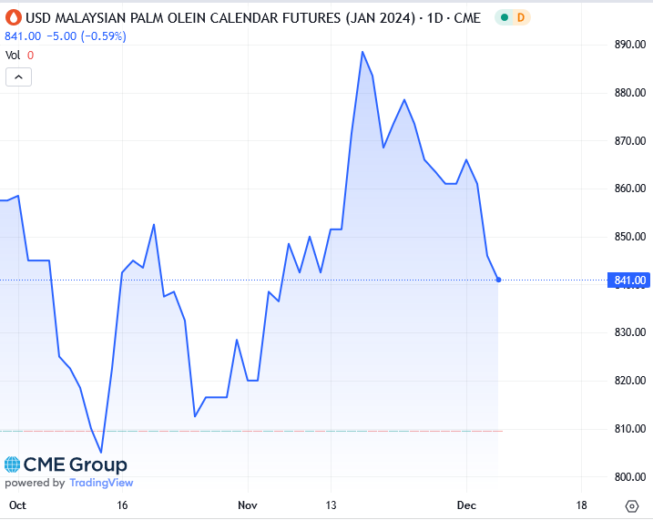Image resolution: width=653 pixels, height=520 pixels.
Task: Collapse the indicator legend chevron
Action: point(18,77)
